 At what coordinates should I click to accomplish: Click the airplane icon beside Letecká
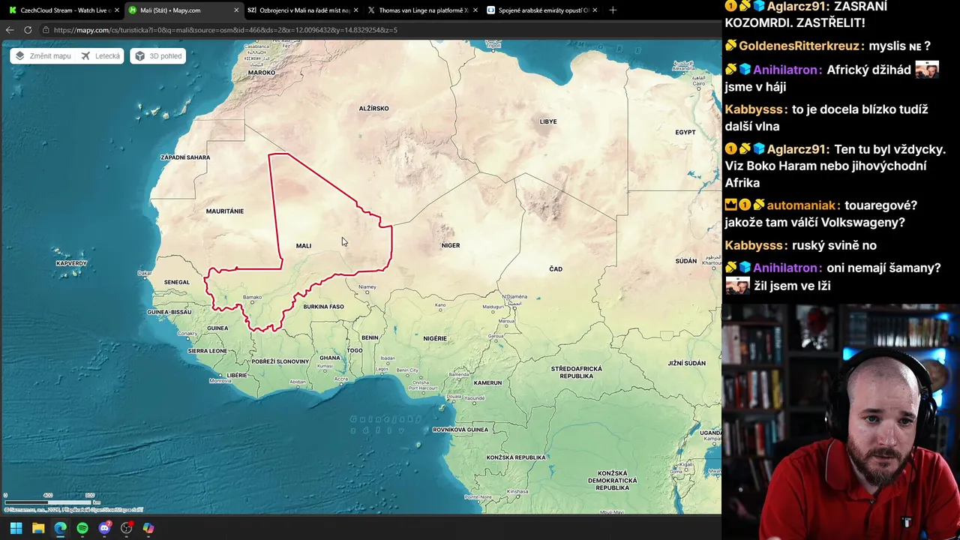tap(85, 56)
